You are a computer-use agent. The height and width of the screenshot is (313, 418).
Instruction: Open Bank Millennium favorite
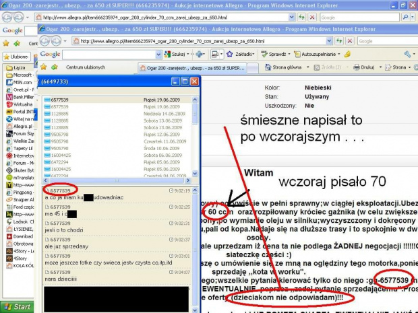click(20, 97)
